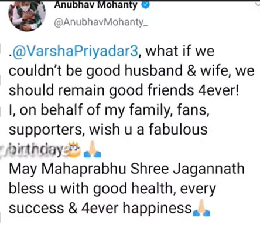Image resolution: width=260 pixels, height=235 pixels.
Task: Click the folded hands emoji beside the cake
Action: click(92, 150)
